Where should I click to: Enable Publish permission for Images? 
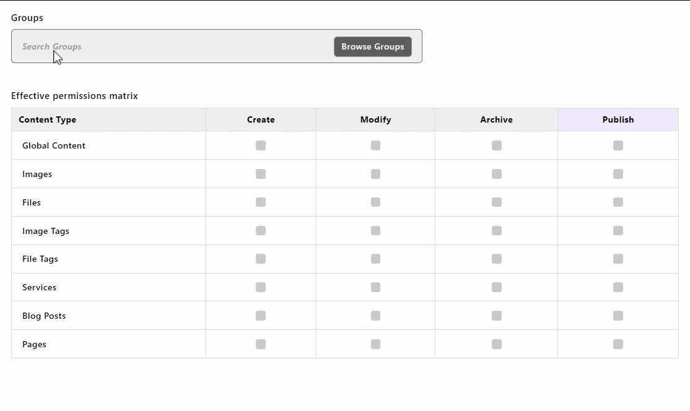pos(618,174)
